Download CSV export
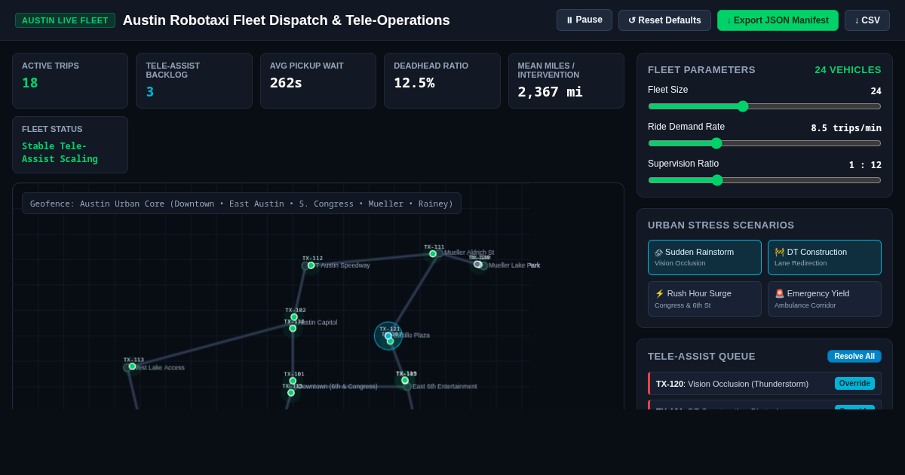This screenshot has height=475, width=905. [x=867, y=20]
